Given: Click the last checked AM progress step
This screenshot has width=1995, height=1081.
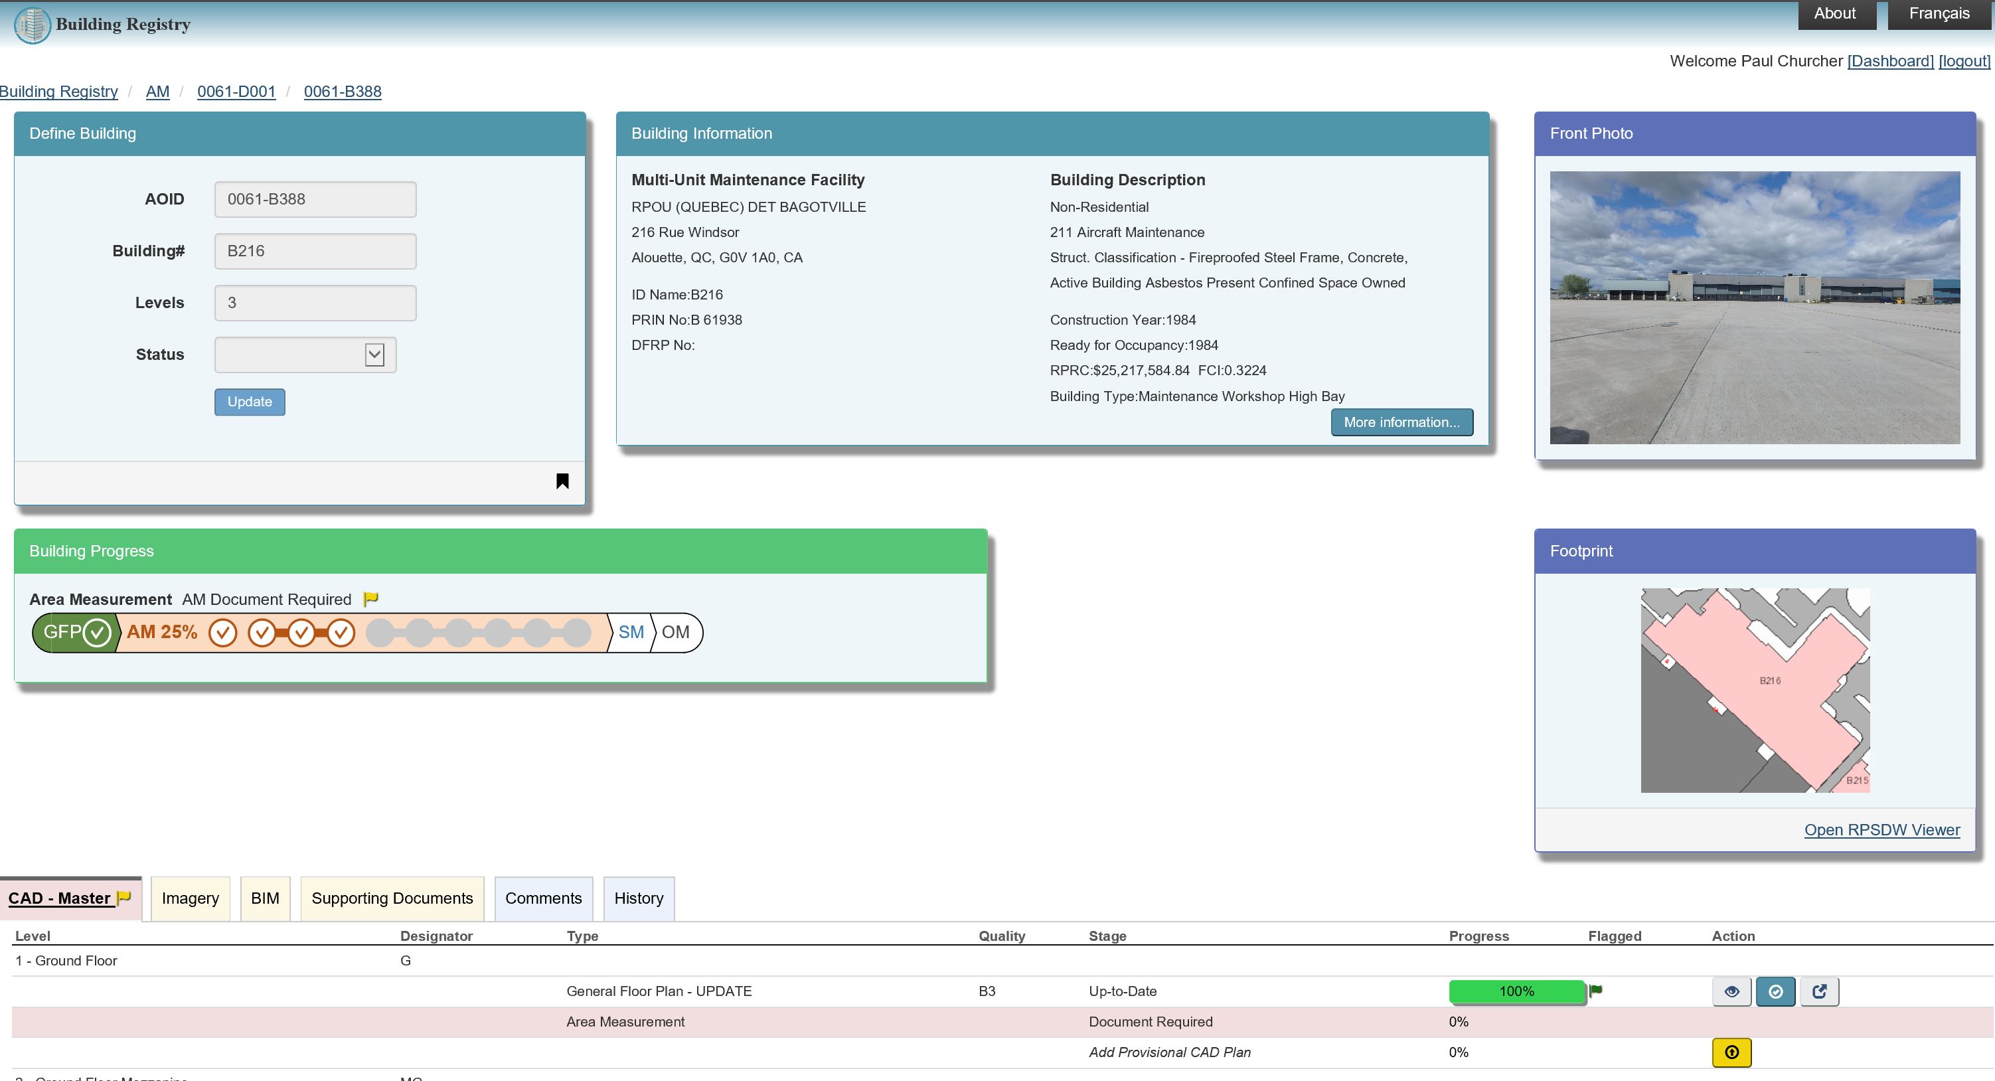Looking at the screenshot, I should coord(341,633).
